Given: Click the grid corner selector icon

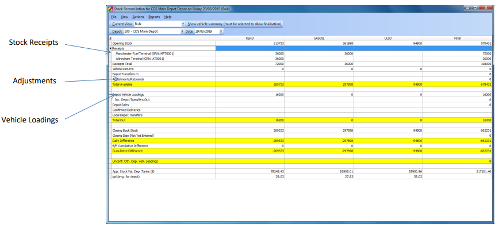Looking at the screenshot, I should pos(110,38).
